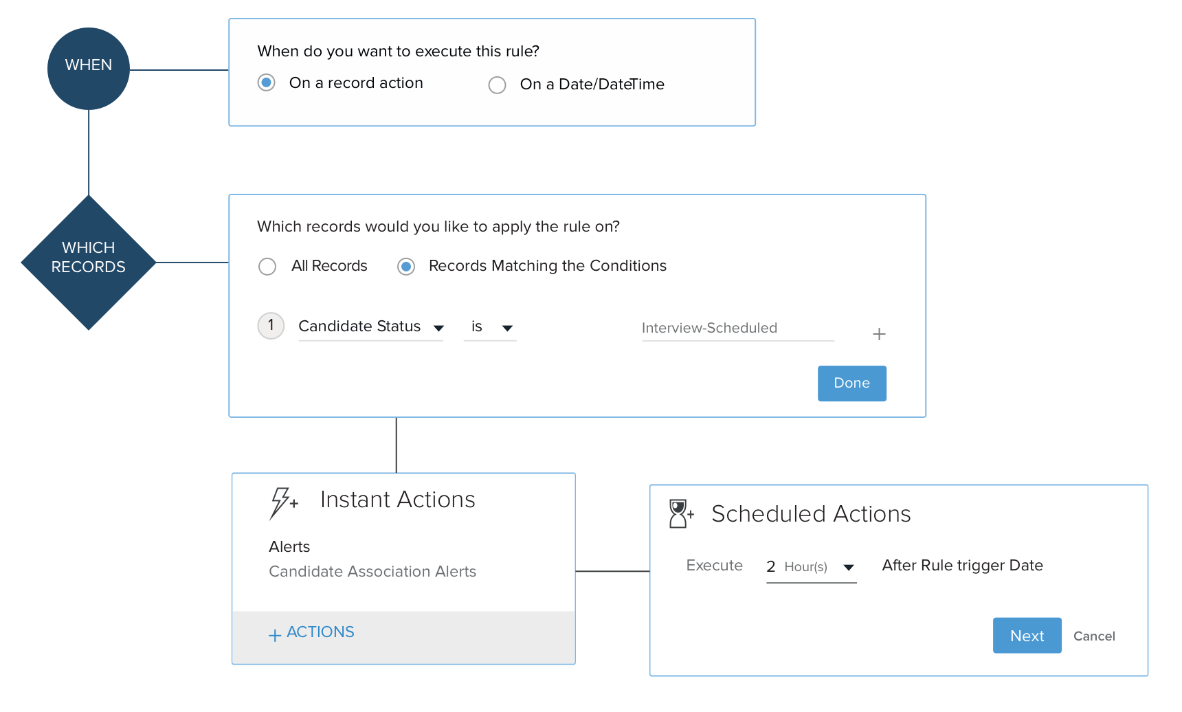The width and height of the screenshot is (1182, 712).
Task: Click the Instant Actions lightning bolt icon
Action: tap(282, 502)
